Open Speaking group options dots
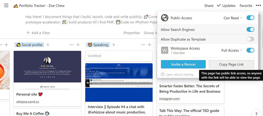This screenshot has height=116, width=263. [x=143, y=45]
